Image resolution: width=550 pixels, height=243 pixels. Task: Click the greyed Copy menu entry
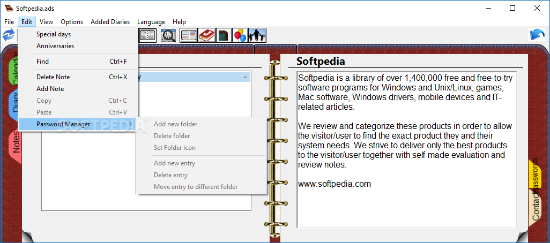(79, 101)
